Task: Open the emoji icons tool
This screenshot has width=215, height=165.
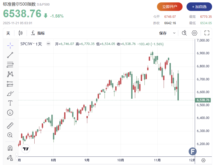Action: pyautogui.click(x=10, y=113)
